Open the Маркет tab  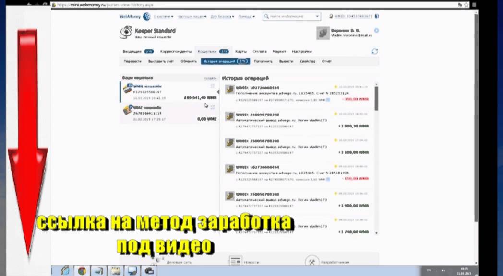[279, 51]
